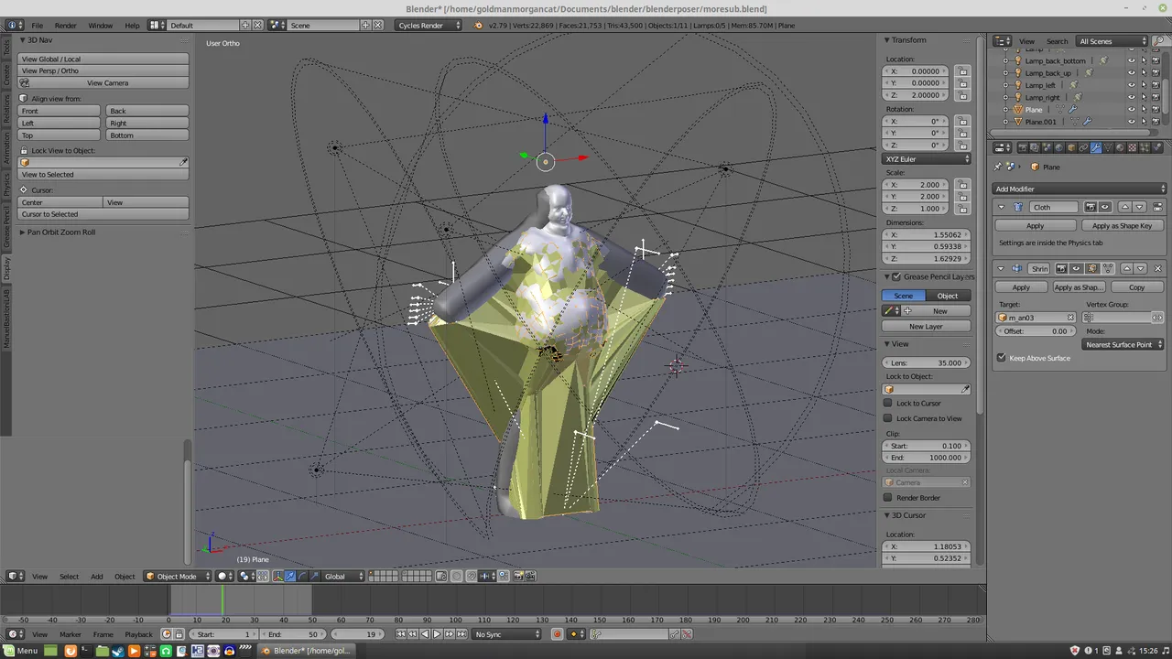This screenshot has height=659, width=1172.
Task: Play the animation in reverse
Action: coord(425,634)
